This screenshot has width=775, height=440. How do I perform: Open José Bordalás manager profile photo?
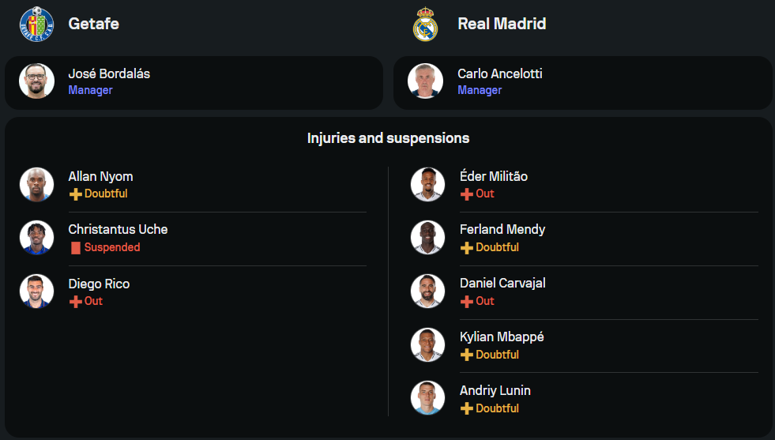pos(36,81)
